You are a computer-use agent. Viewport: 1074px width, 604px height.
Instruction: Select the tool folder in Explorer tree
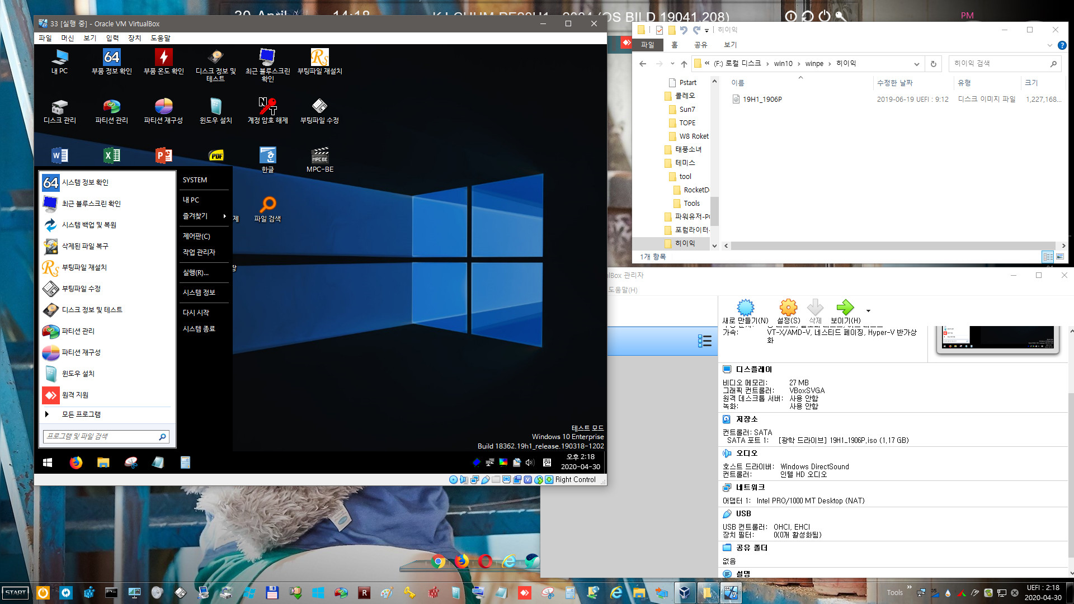click(x=685, y=177)
